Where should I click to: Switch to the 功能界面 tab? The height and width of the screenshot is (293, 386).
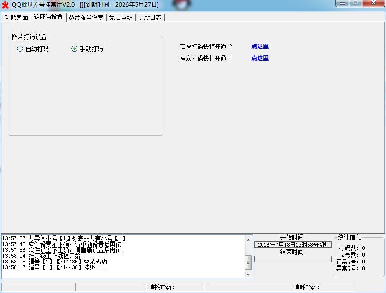pyautogui.click(x=16, y=17)
